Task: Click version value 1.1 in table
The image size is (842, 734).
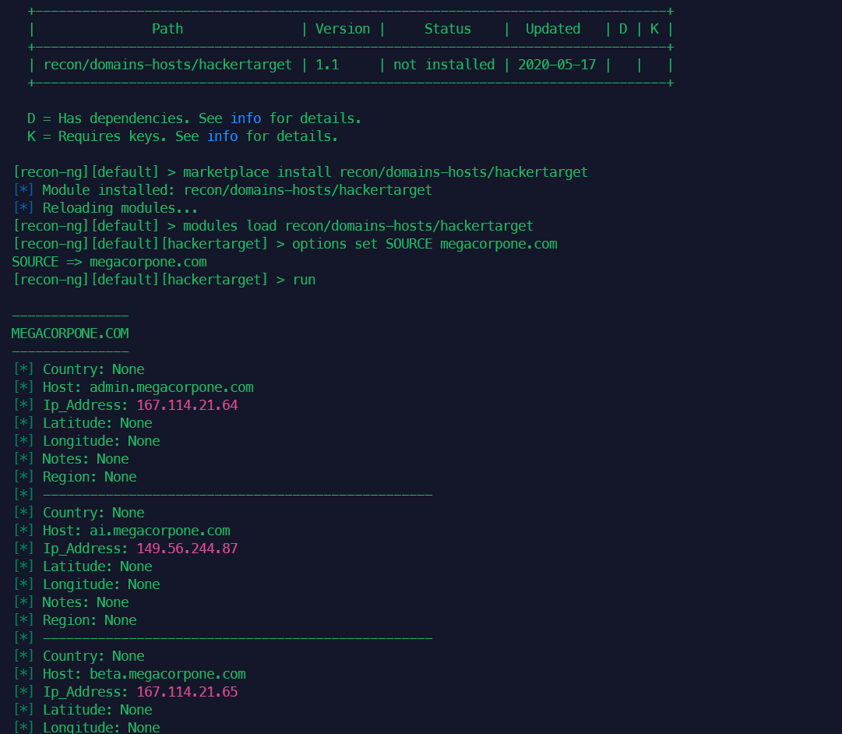Action: tap(327, 65)
